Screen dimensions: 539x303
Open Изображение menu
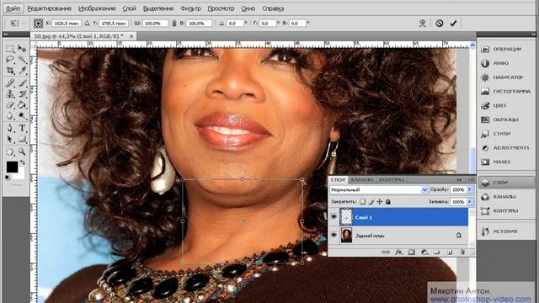point(97,8)
